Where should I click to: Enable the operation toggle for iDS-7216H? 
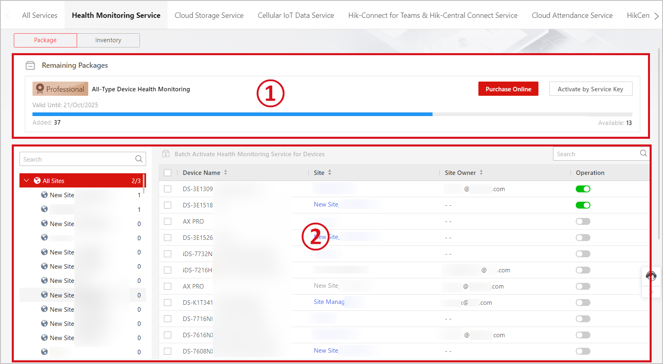[583, 270]
